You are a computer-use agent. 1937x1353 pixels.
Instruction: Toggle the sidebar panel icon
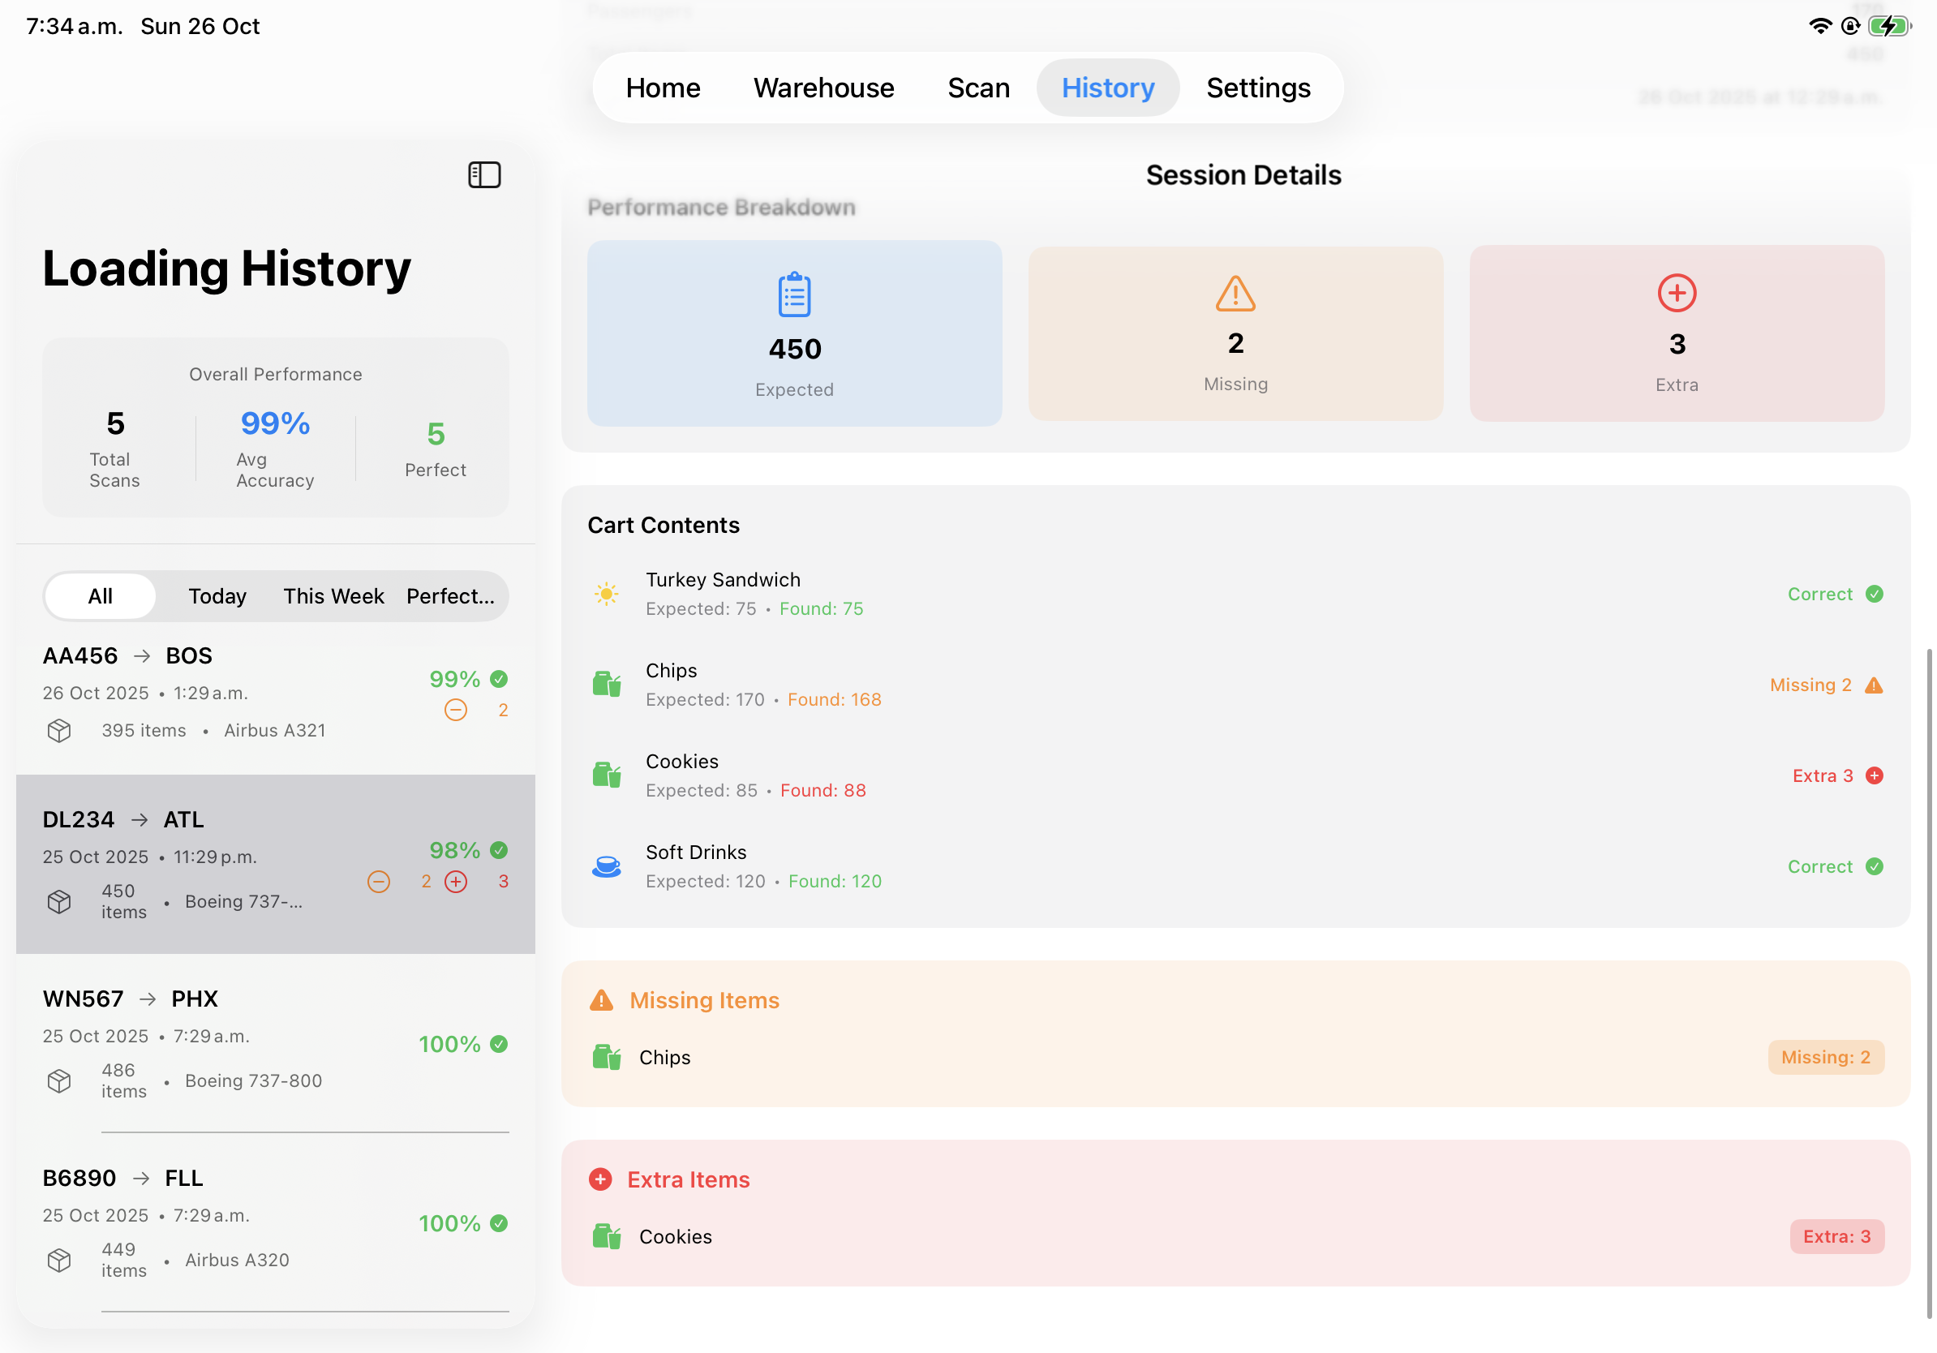point(484,174)
